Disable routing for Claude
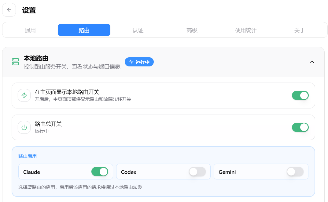This screenshot has height=202, width=328. tap(100, 172)
